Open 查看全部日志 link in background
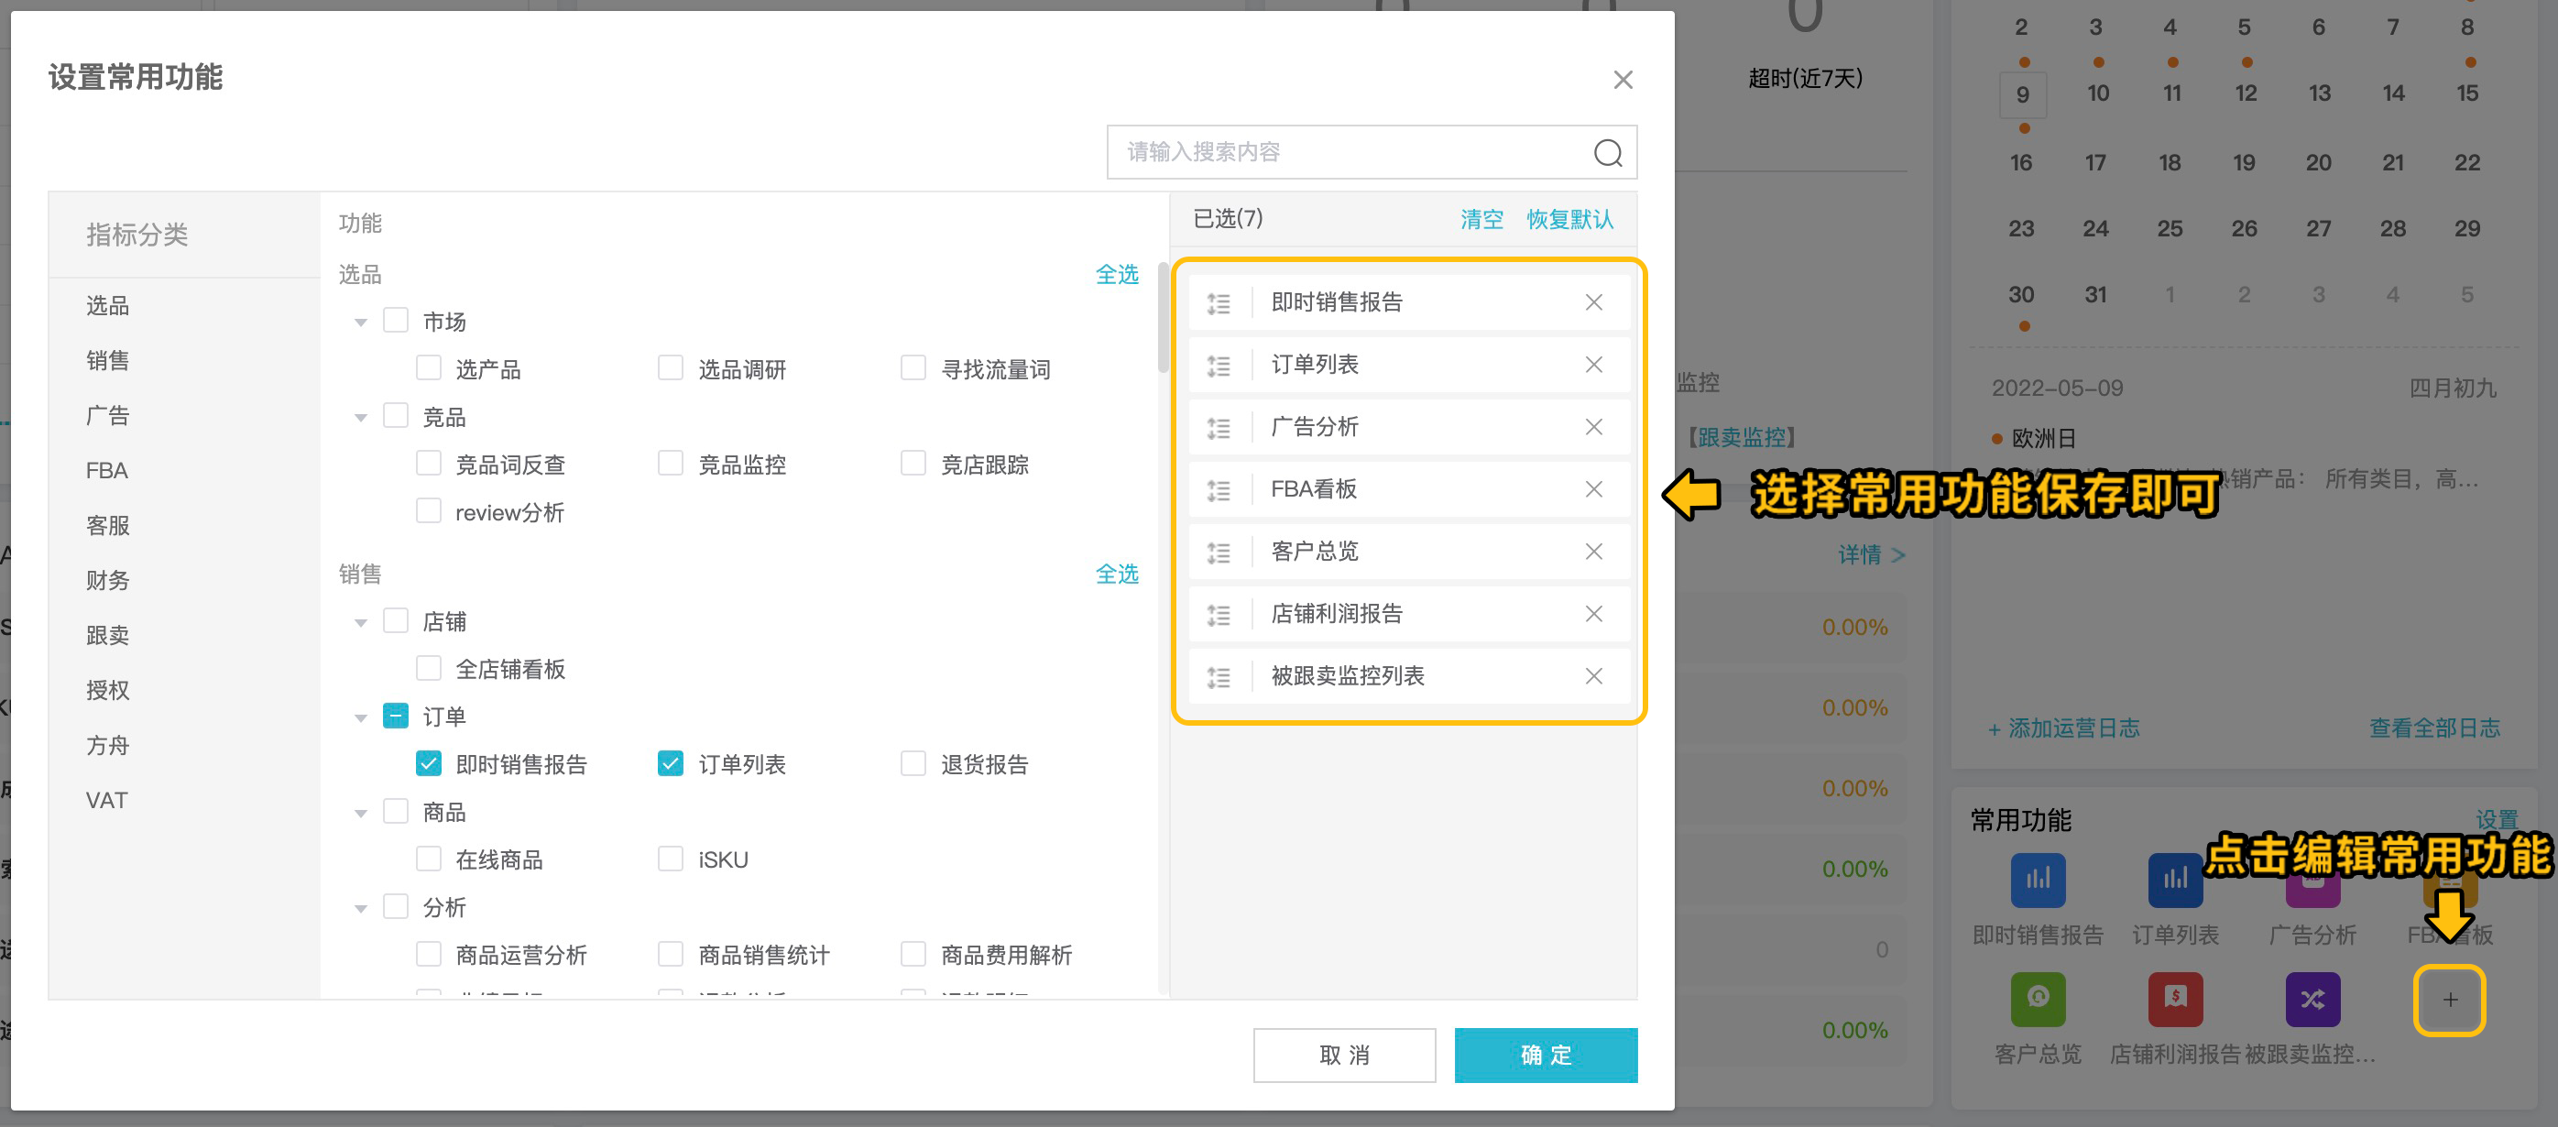The image size is (2558, 1127). tap(2434, 728)
